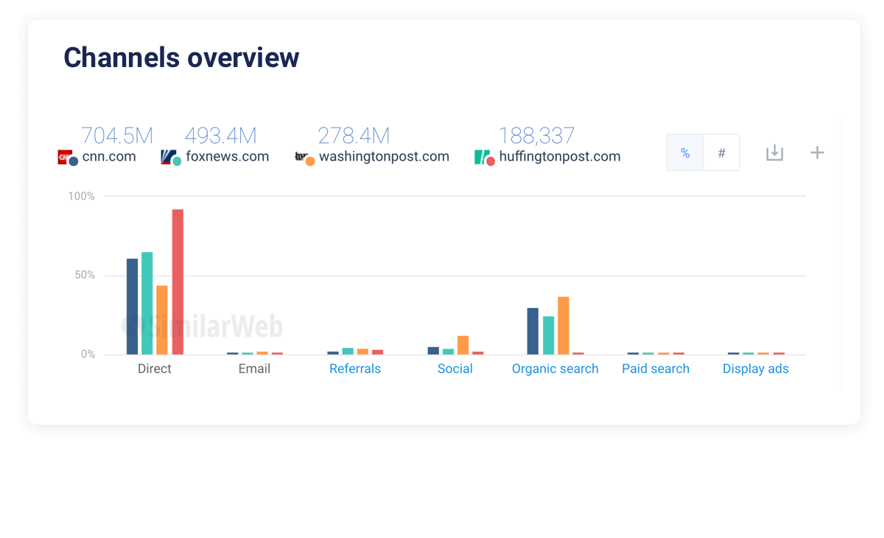Click huffingtonpost's tall red Direct bar
Screen dimensions: 884x538
click(178, 280)
